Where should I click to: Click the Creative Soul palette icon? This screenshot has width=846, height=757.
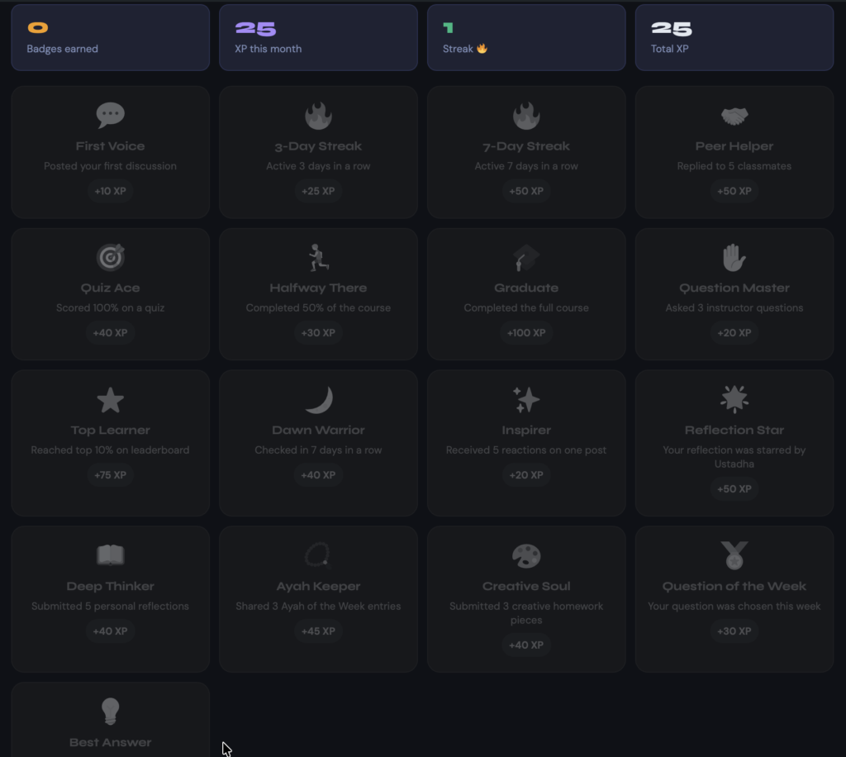tap(526, 555)
